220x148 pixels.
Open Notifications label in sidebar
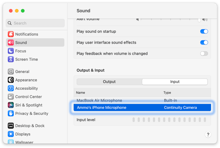pyautogui.click(x=27, y=34)
